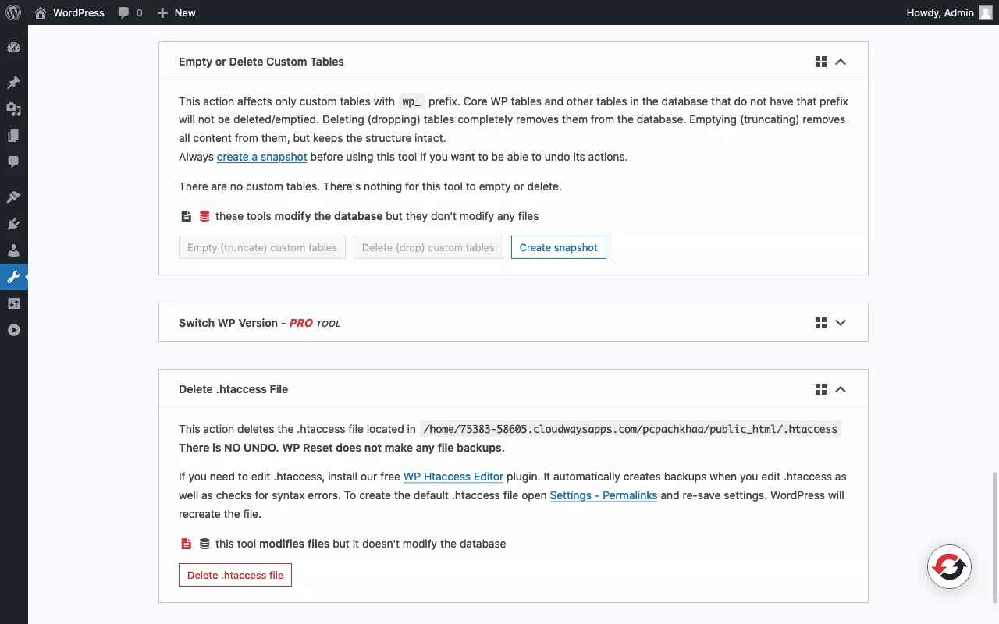Click the Switch WP Version PRO tool title
Viewport: 999px width, 624px height.
259,323
